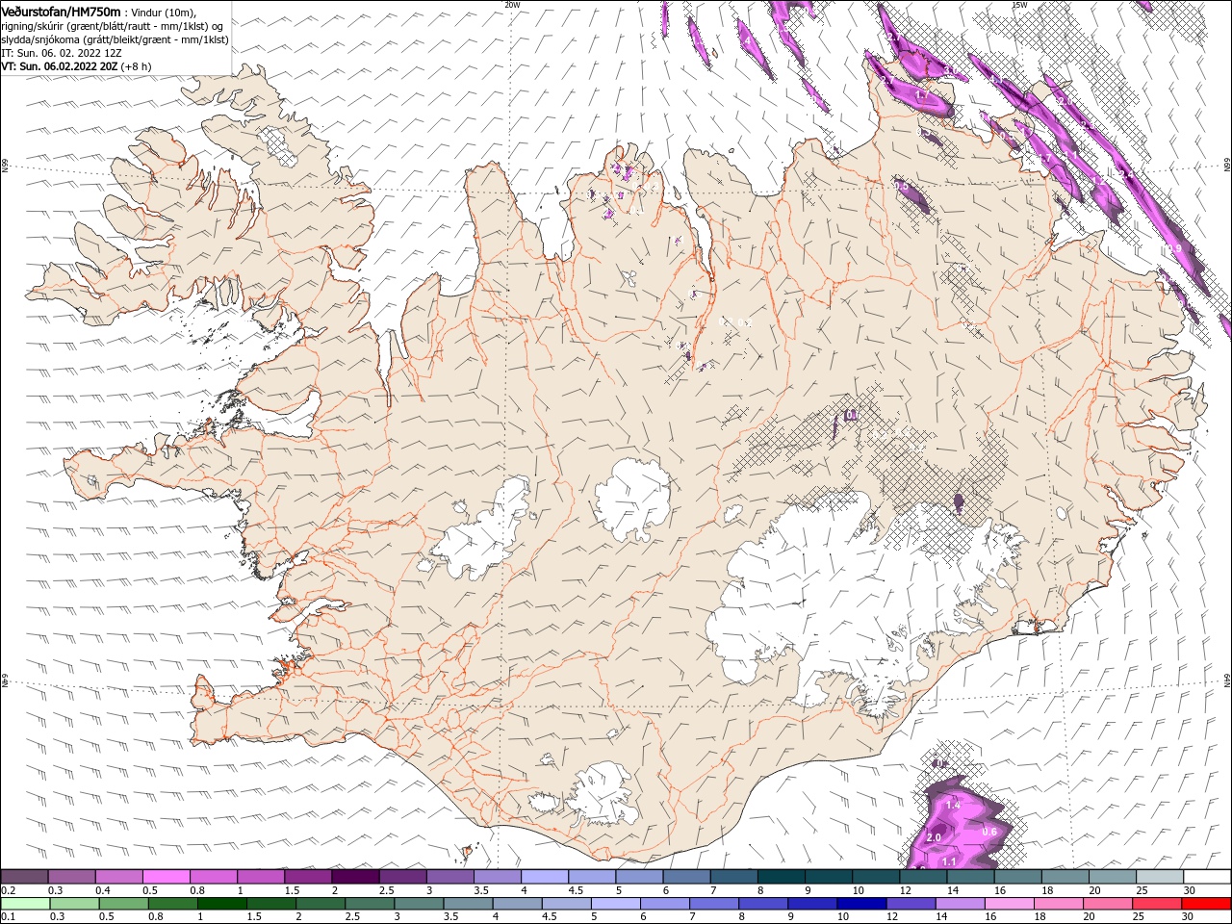Click the gray-teal 18 swatch, top legend row

click(1065, 877)
